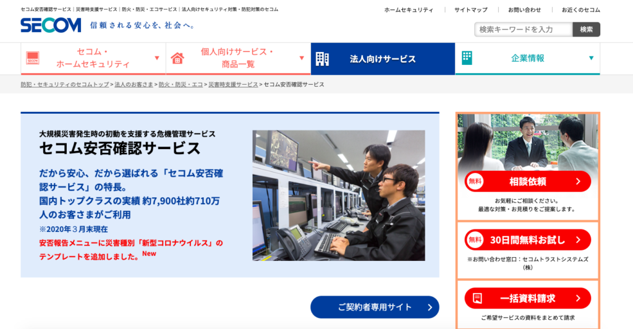Open the セコム・ホームセキュリティ menu

point(93,59)
